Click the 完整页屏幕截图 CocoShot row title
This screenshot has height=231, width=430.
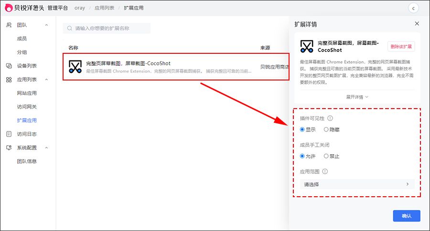coord(129,63)
